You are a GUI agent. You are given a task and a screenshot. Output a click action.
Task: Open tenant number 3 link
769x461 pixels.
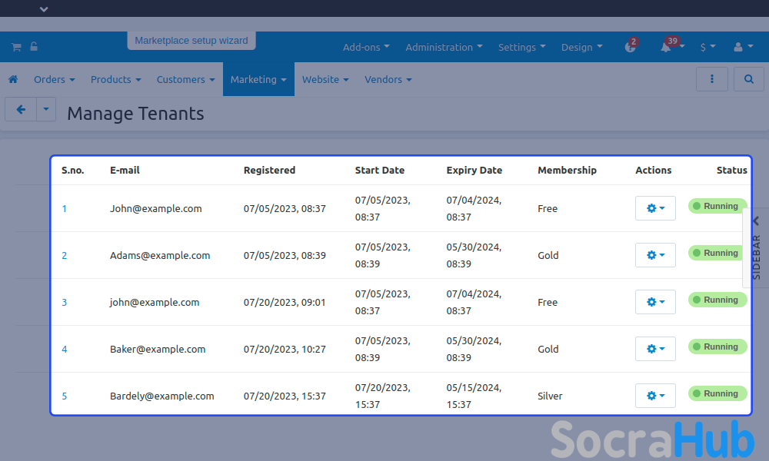[x=65, y=302]
